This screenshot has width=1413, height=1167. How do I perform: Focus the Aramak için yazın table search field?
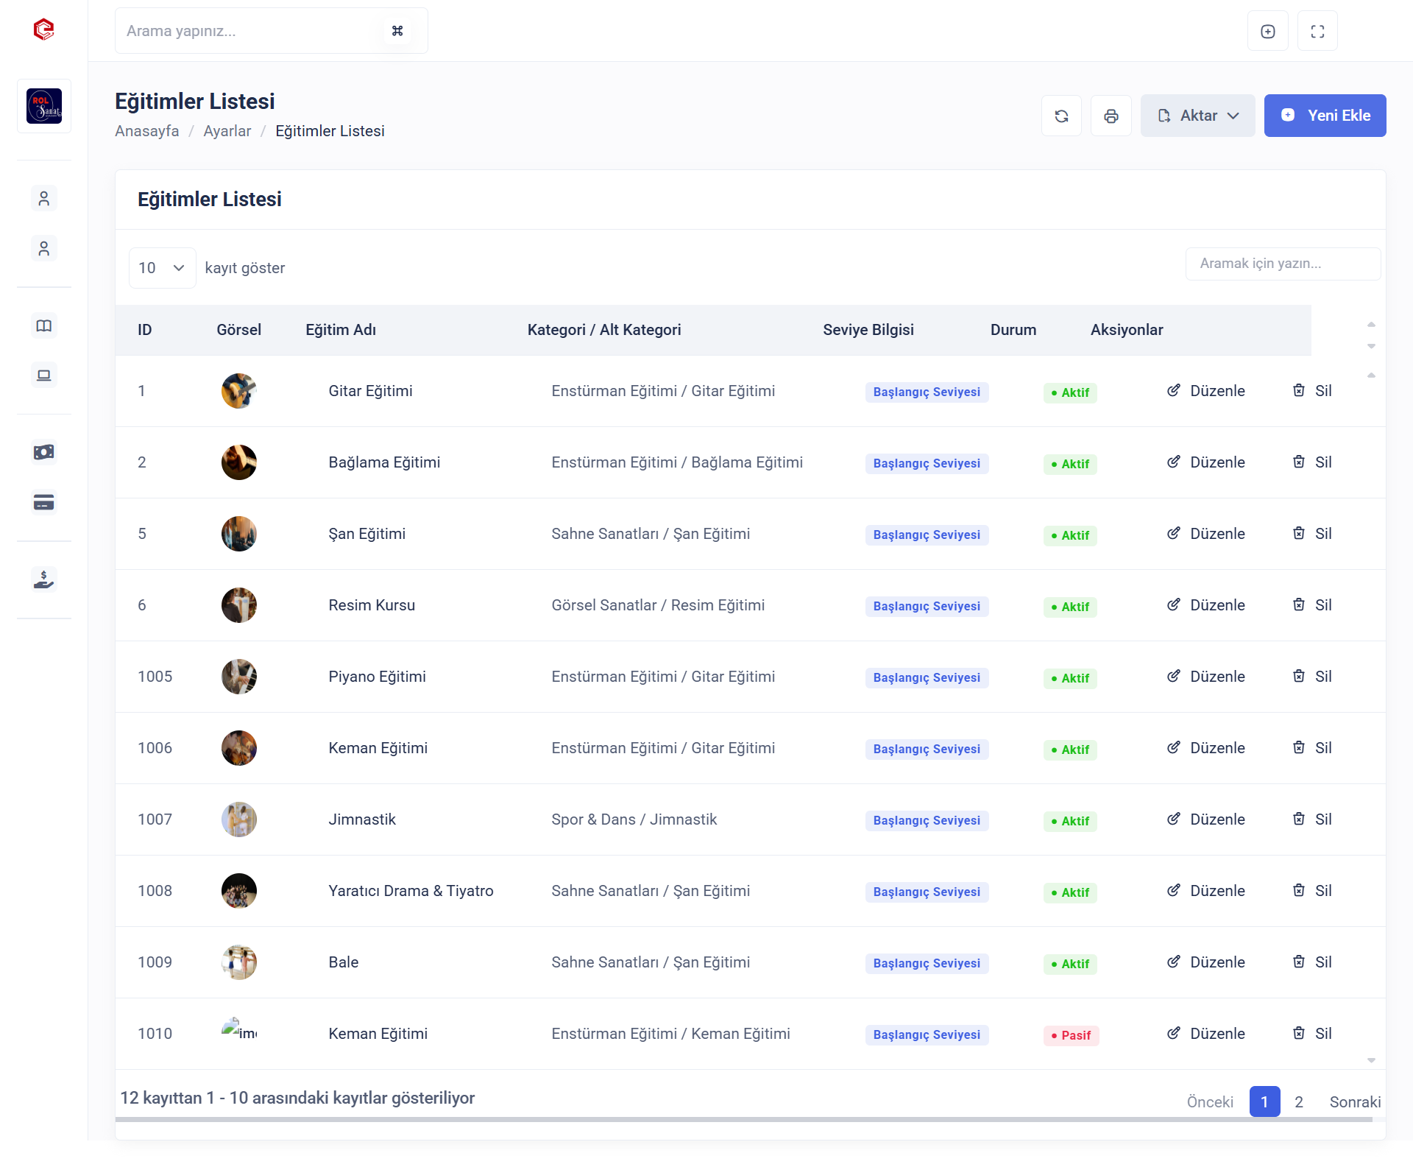point(1282,264)
